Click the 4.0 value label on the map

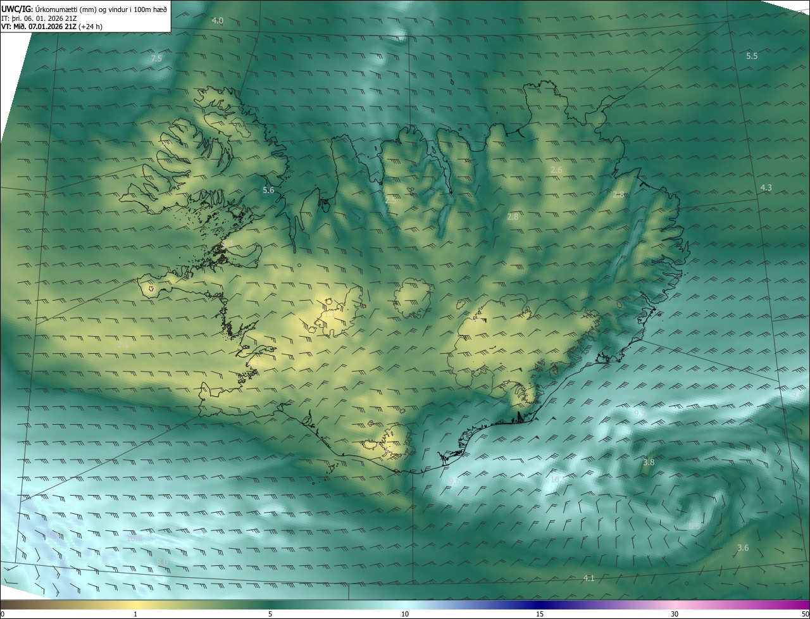218,21
